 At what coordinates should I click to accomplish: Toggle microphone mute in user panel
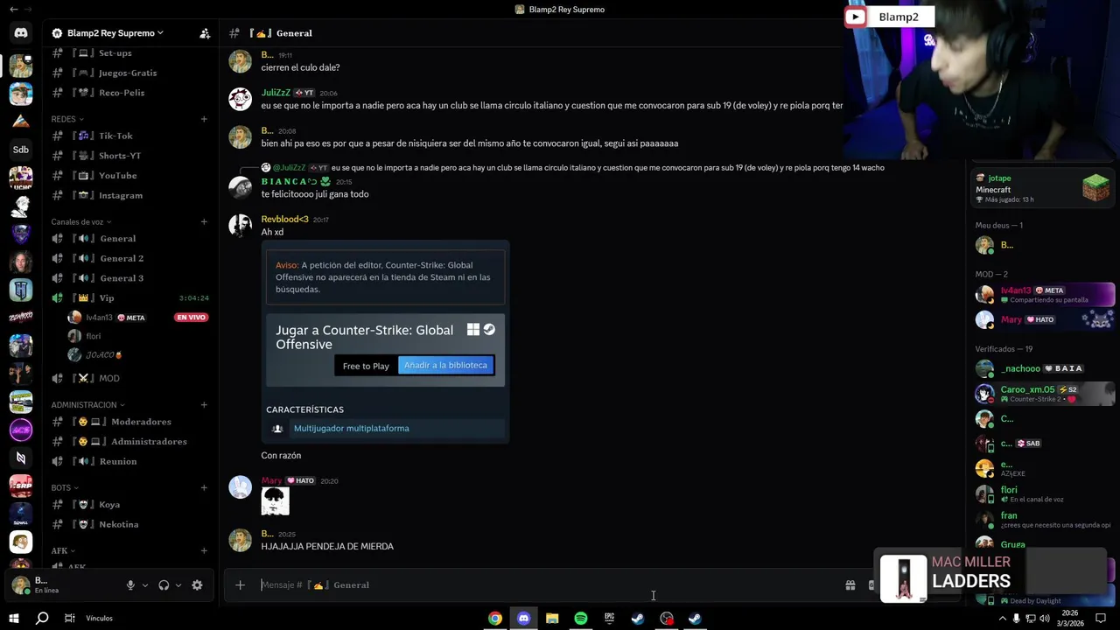tap(130, 585)
